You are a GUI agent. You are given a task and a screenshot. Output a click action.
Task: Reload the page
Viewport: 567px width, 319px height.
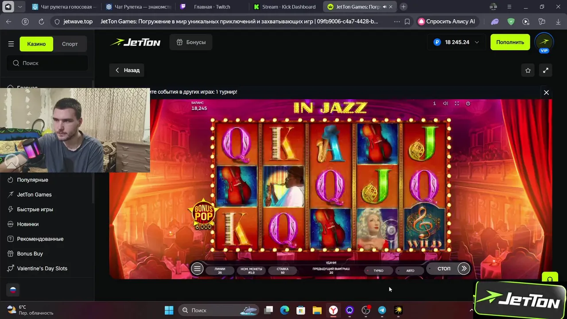pos(41,21)
